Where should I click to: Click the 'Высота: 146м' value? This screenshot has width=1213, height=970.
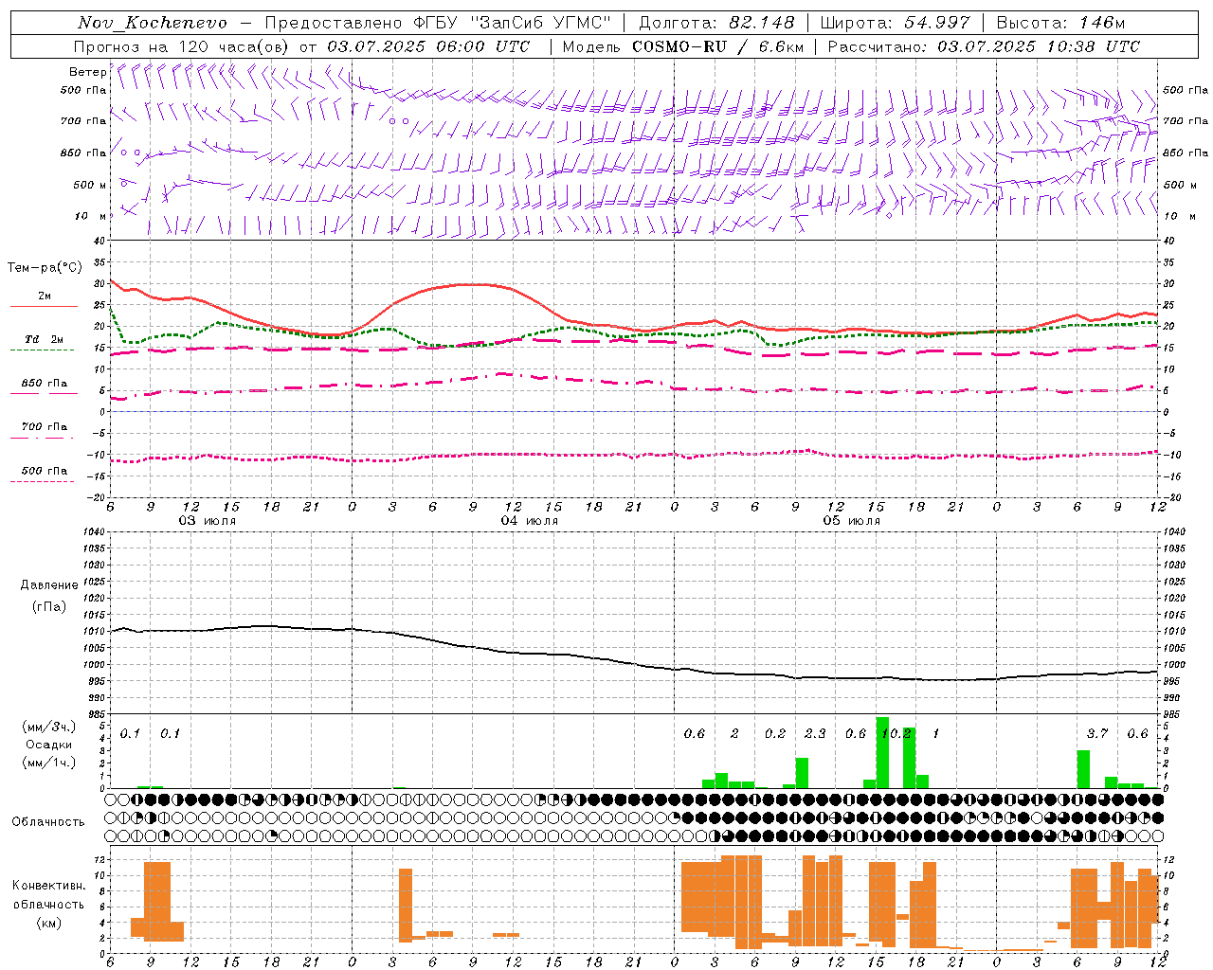click(x=1061, y=23)
